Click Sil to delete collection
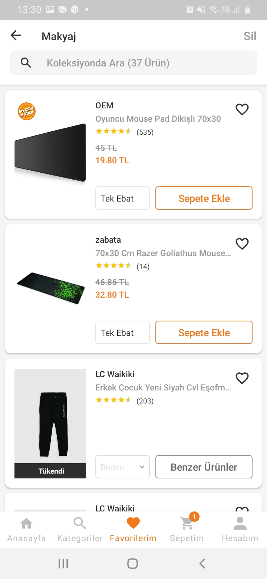Screen dimensions: 267x579 point(250,36)
